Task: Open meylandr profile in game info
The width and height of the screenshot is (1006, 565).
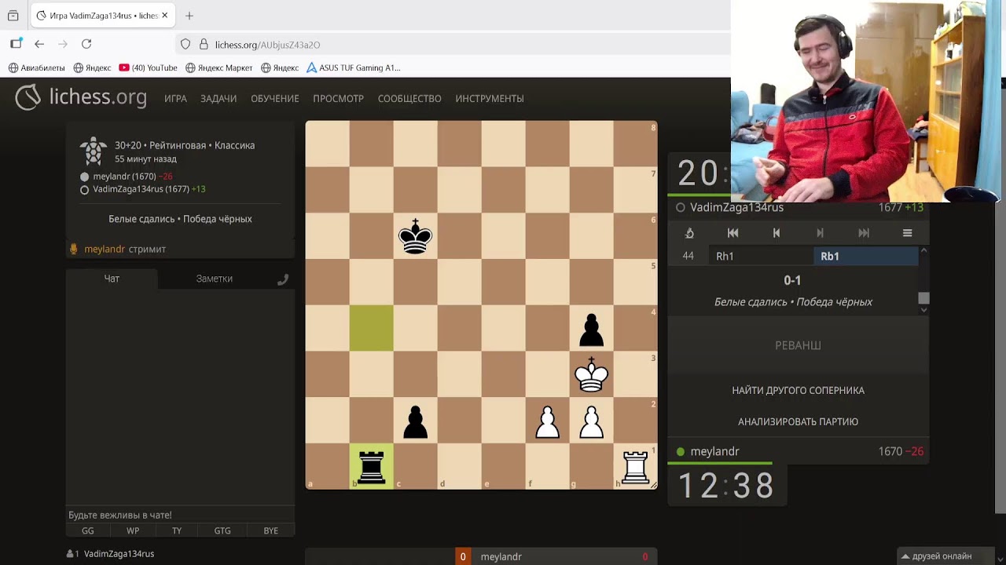Action: [124, 177]
